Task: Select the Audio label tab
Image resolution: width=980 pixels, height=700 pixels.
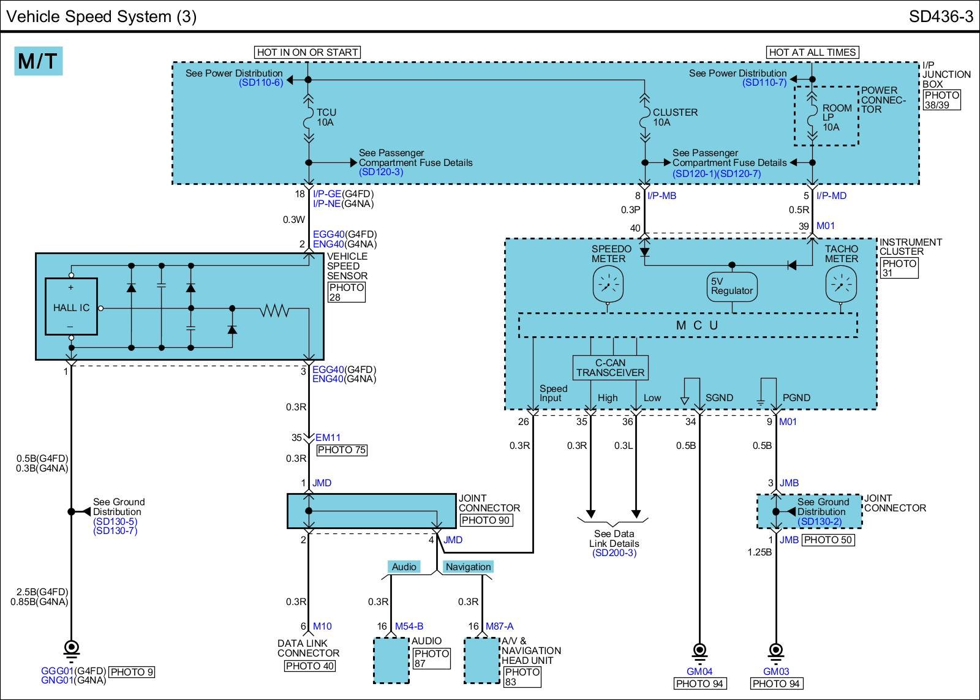Action: click(x=404, y=567)
